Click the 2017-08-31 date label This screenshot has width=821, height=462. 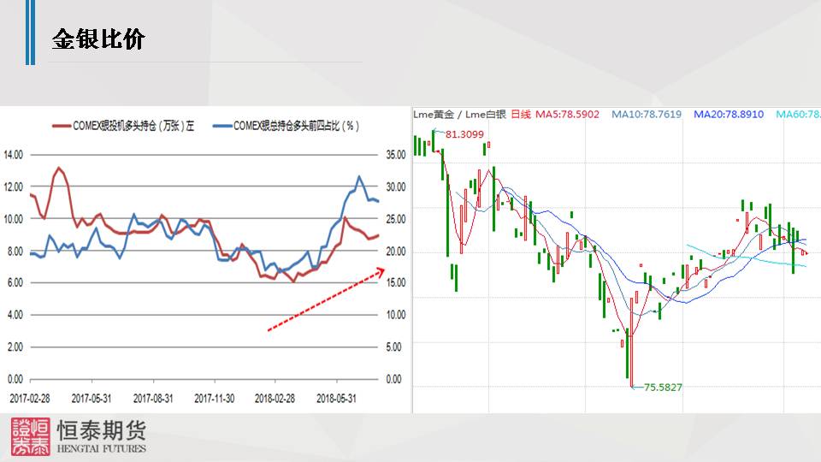(x=153, y=399)
